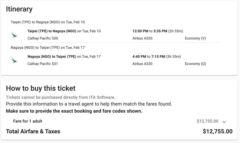Screen dimensions: 240x143
Task: Click the $12,755.00 fare next to the chevron
Action: pos(207,121)
